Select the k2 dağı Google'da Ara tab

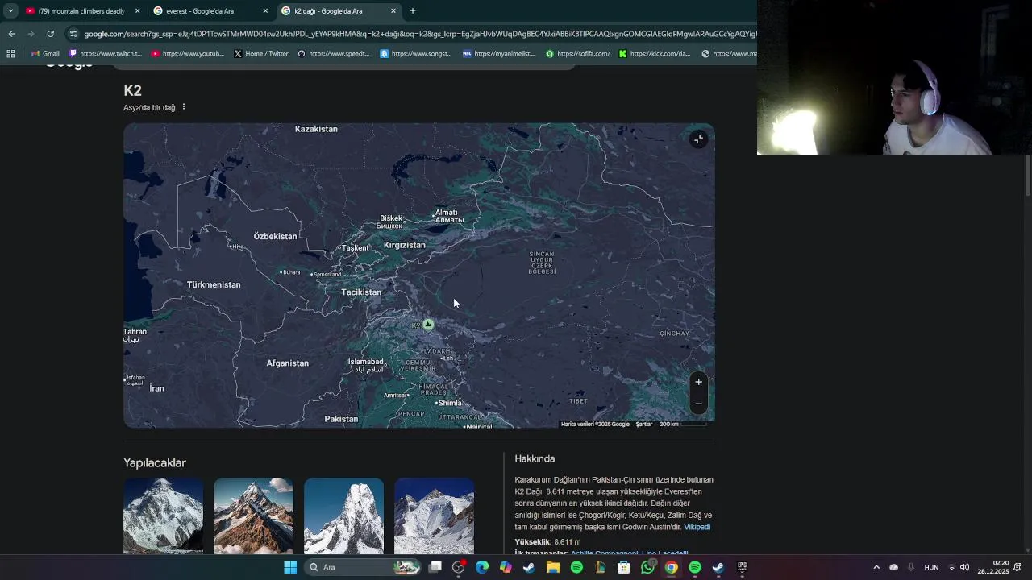coord(339,11)
